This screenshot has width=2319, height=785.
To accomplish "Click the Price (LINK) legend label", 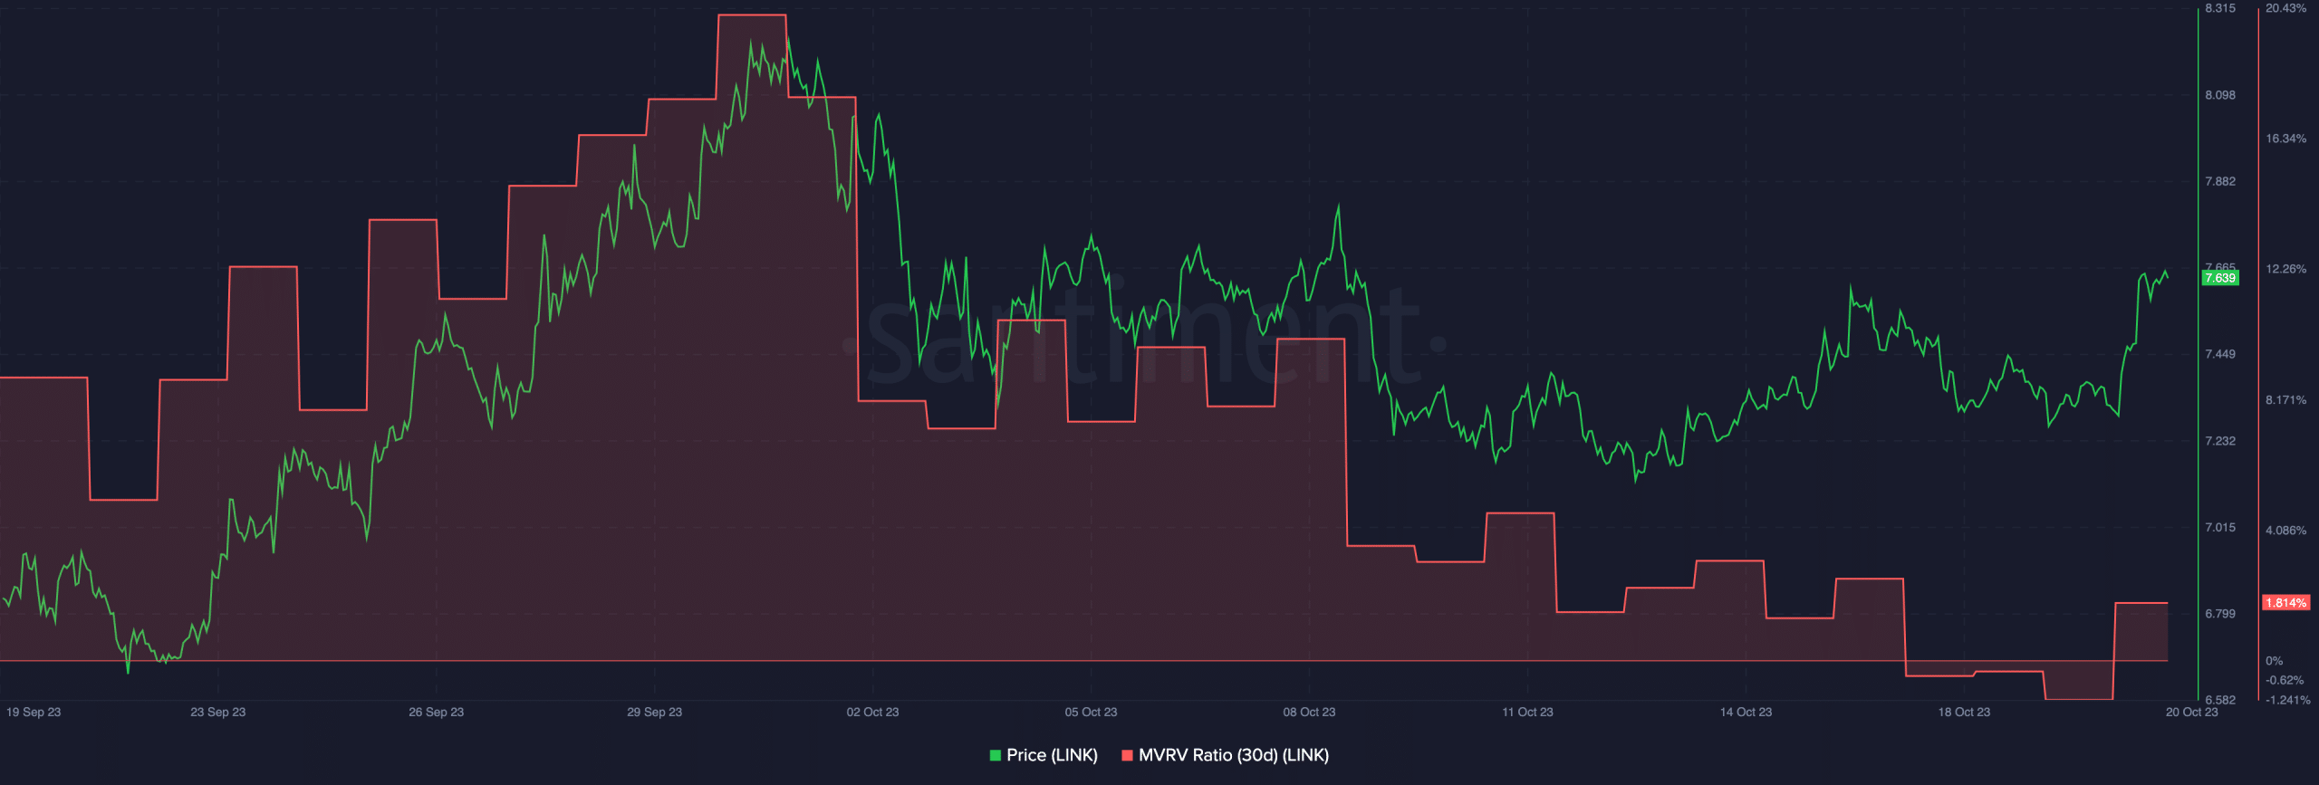I will (1052, 755).
